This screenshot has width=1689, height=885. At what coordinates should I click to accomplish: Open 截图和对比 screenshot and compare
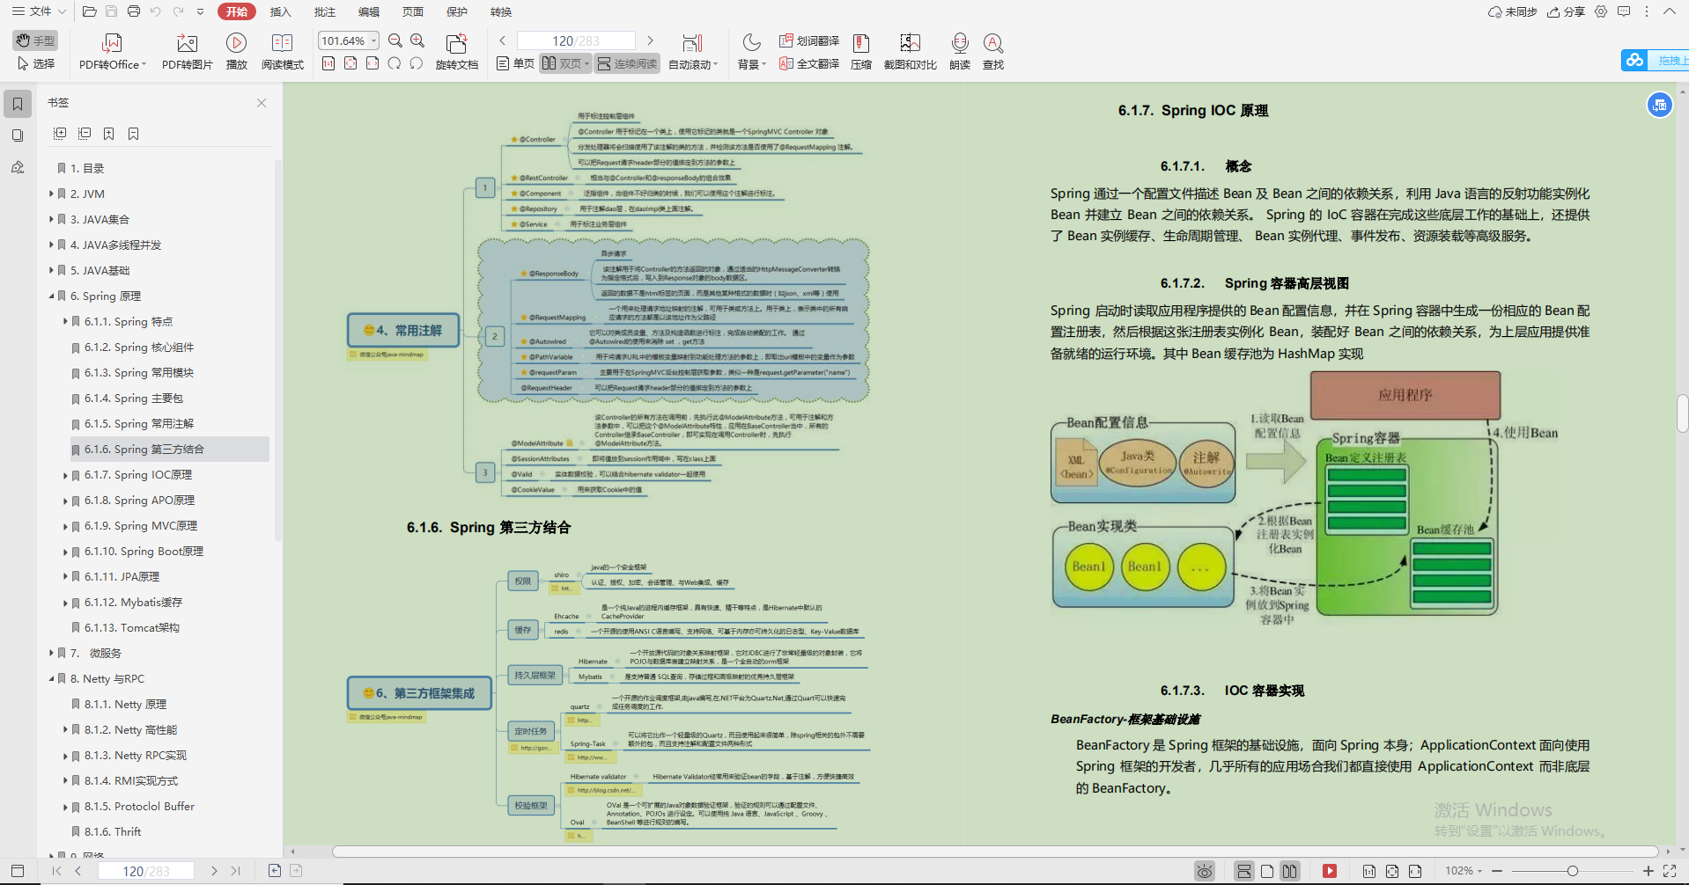pyautogui.click(x=910, y=52)
